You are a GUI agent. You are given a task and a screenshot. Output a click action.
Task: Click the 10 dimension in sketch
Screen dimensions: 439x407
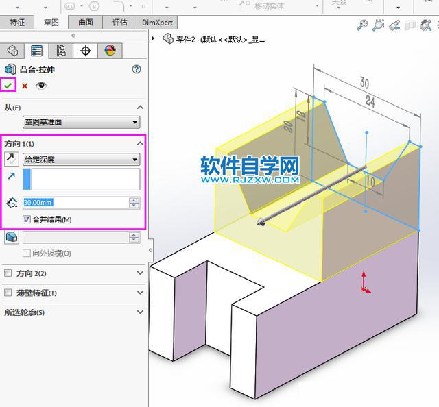coord(370,182)
